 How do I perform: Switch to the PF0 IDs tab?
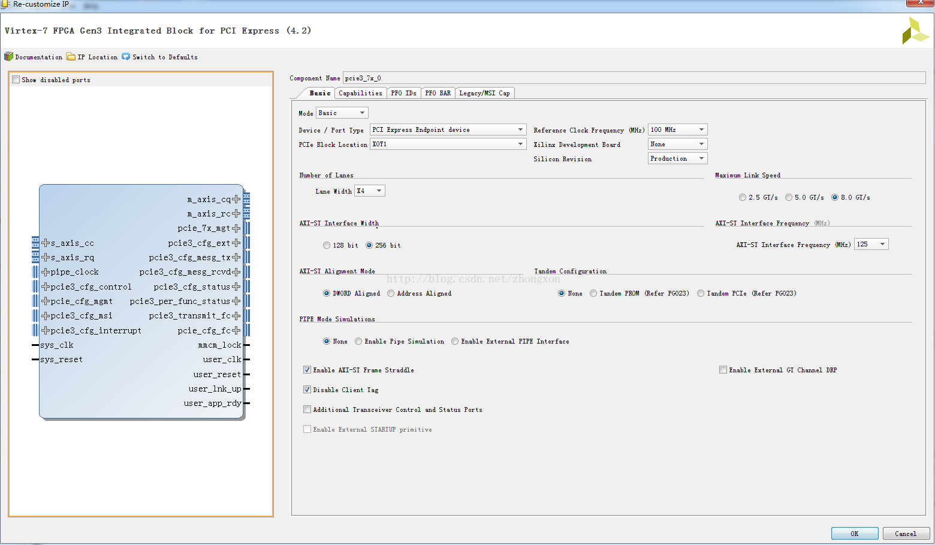403,93
